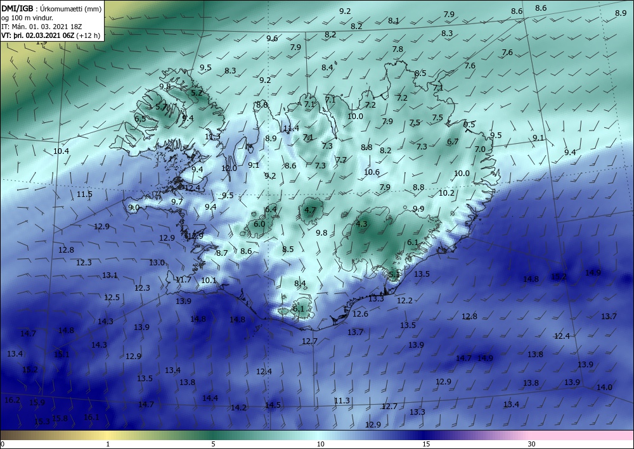Click the value 7.8 on the map
This screenshot has height=449, width=634.
(398, 49)
